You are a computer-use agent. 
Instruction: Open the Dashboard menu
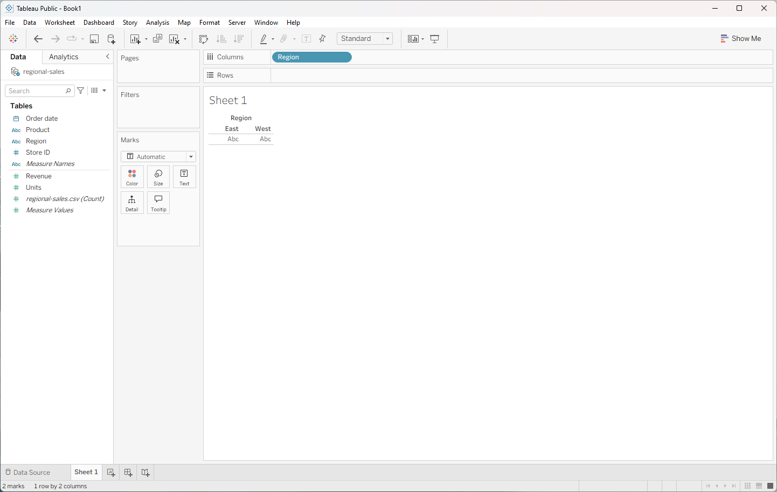(99, 23)
